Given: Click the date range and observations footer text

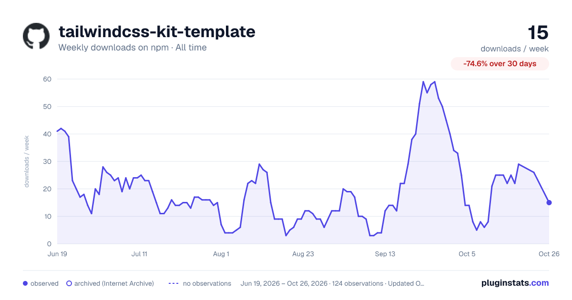Looking at the screenshot, I should click(332, 283).
